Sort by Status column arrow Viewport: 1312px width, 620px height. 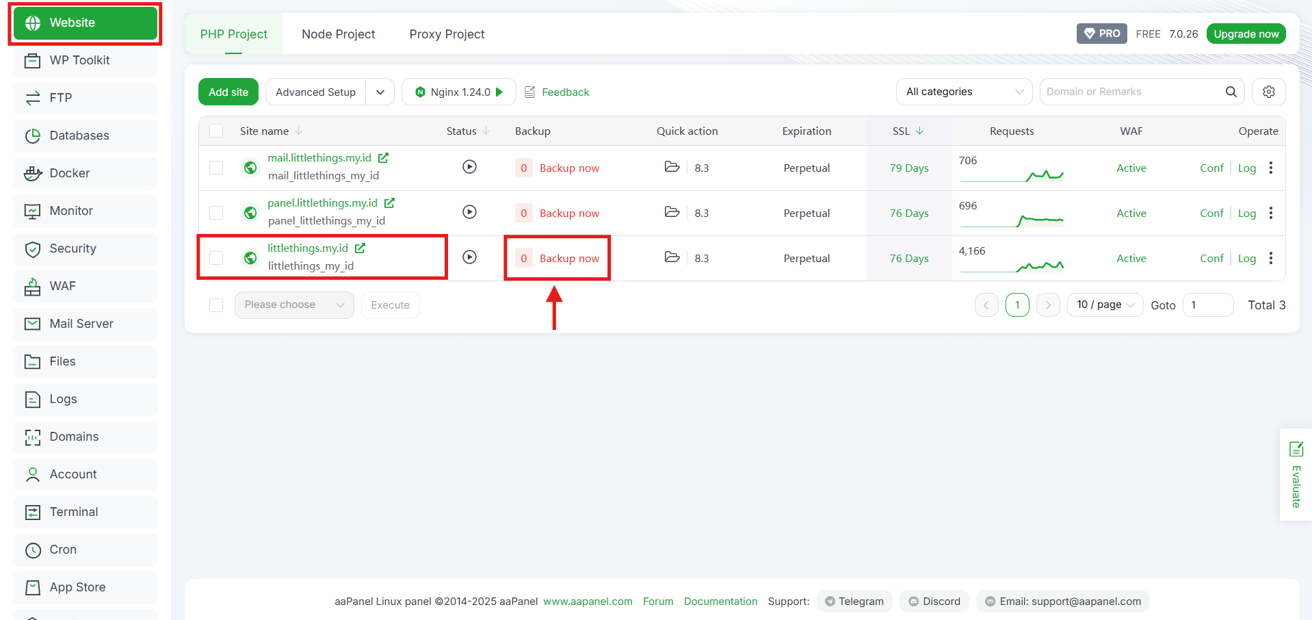tap(486, 131)
